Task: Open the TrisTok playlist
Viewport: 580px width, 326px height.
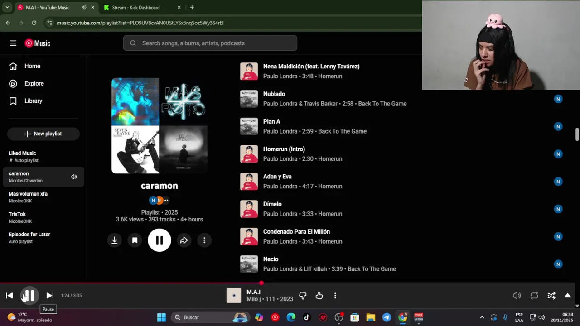Action: point(43,217)
